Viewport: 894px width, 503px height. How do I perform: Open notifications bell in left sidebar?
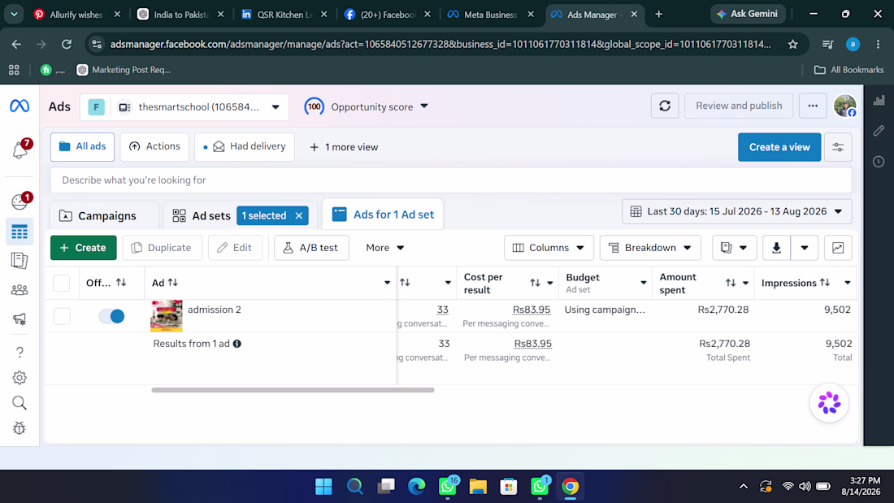20,150
